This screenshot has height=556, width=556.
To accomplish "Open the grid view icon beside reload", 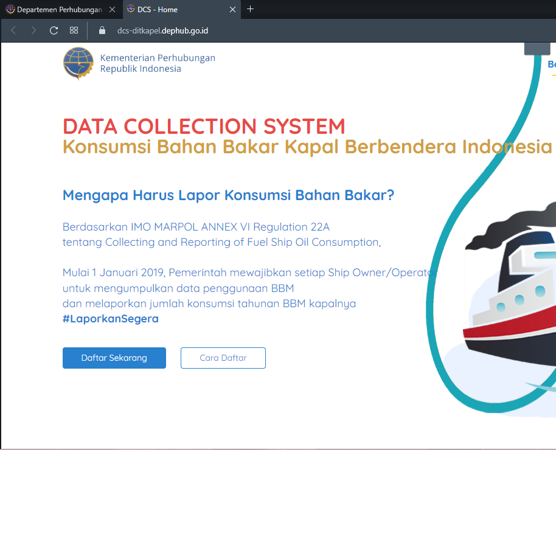I will (x=74, y=30).
